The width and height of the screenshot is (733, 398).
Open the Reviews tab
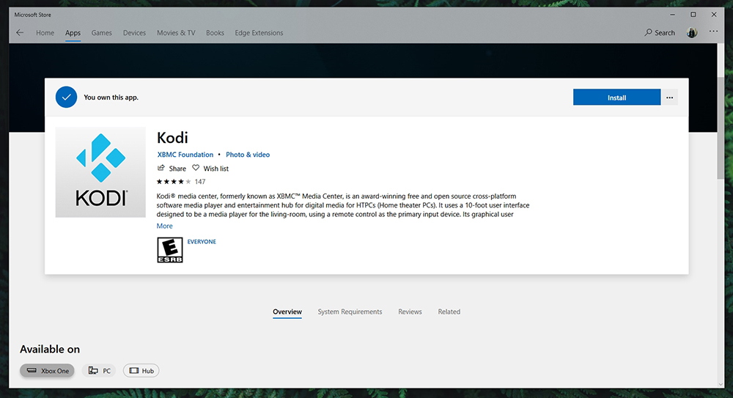tap(410, 312)
